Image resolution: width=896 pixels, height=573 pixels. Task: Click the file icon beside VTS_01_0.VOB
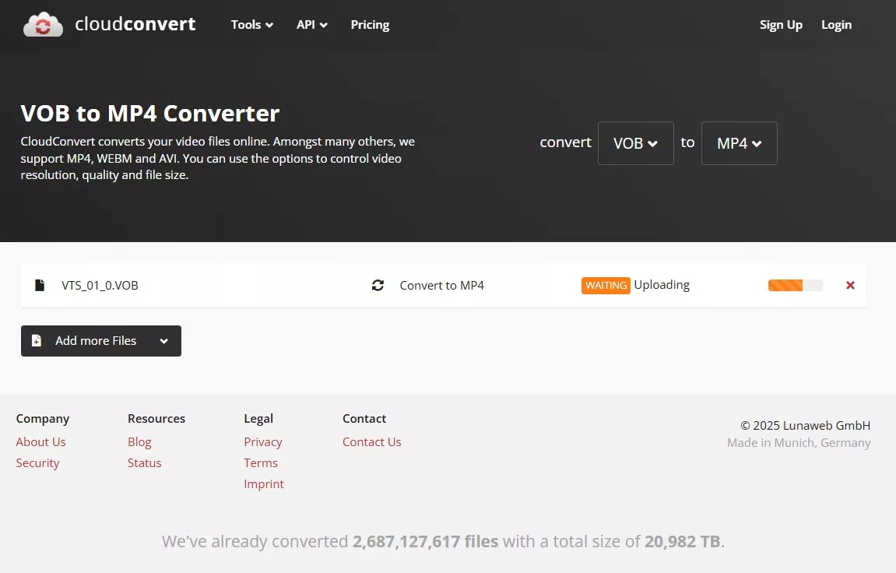pos(40,285)
